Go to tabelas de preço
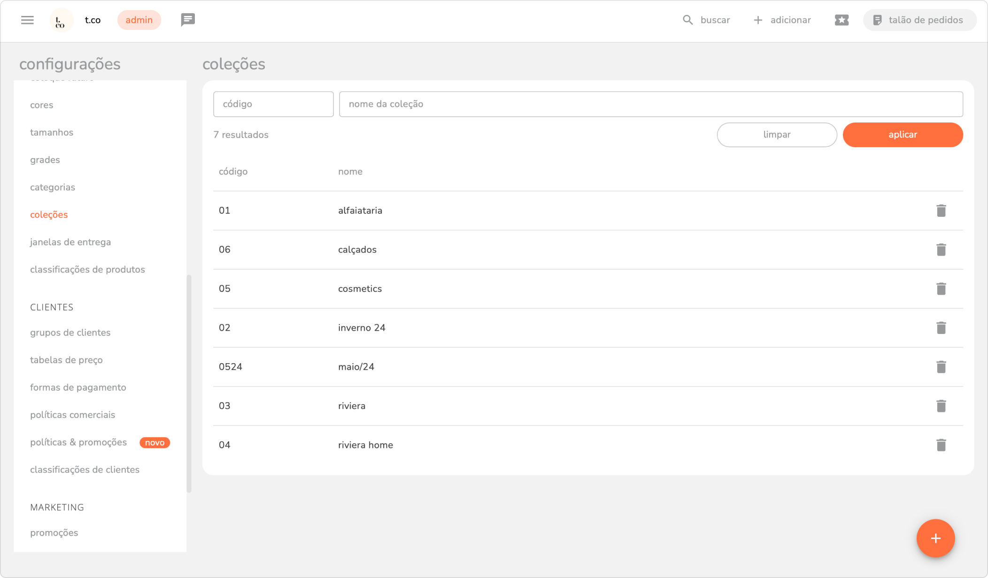The height and width of the screenshot is (578, 988). pyautogui.click(x=66, y=360)
